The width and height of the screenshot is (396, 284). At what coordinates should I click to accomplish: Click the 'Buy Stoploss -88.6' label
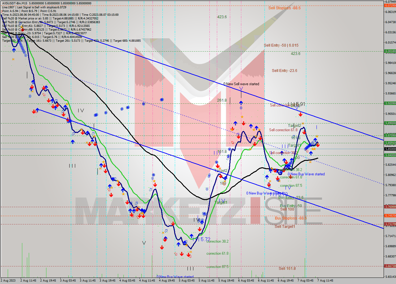click(x=291, y=218)
